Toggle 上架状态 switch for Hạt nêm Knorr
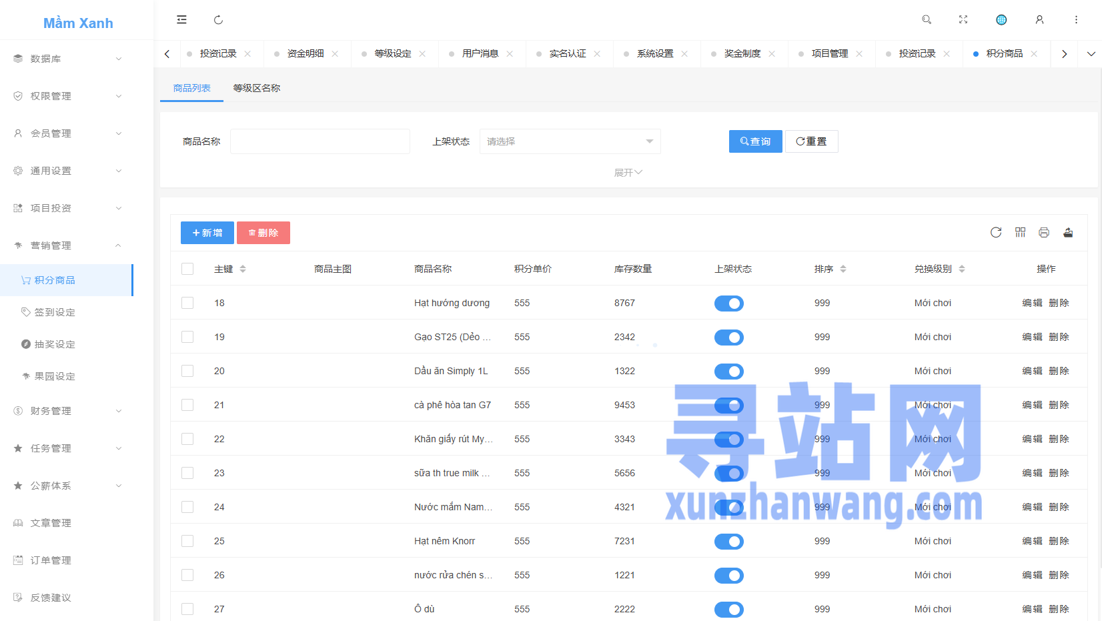This screenshot has height=621, width=1102. tap(729, 542)
